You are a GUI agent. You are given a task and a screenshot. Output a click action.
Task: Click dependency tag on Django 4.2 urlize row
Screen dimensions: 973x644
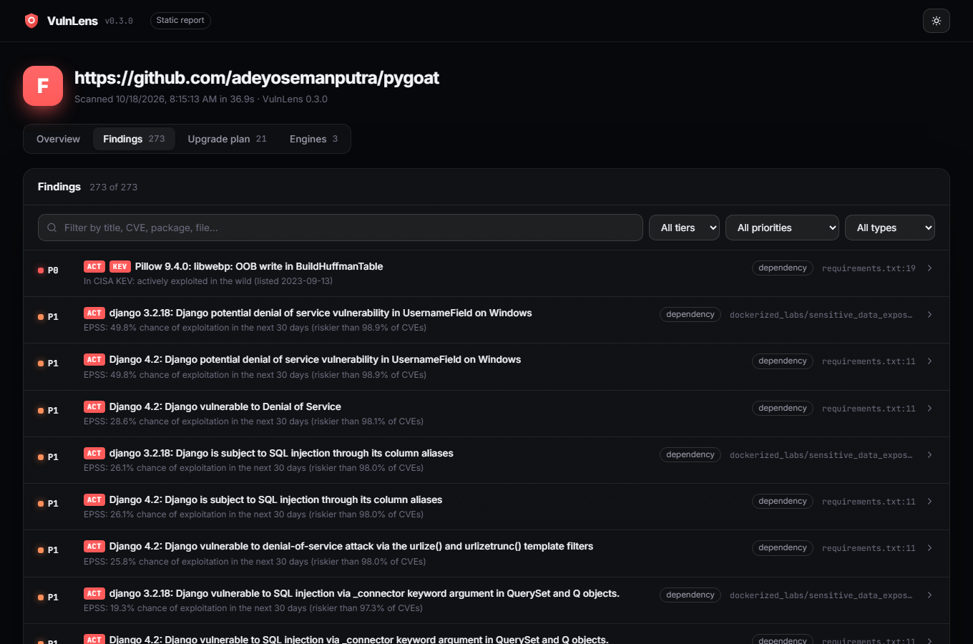pyautogui.click(x=782, y=547)
